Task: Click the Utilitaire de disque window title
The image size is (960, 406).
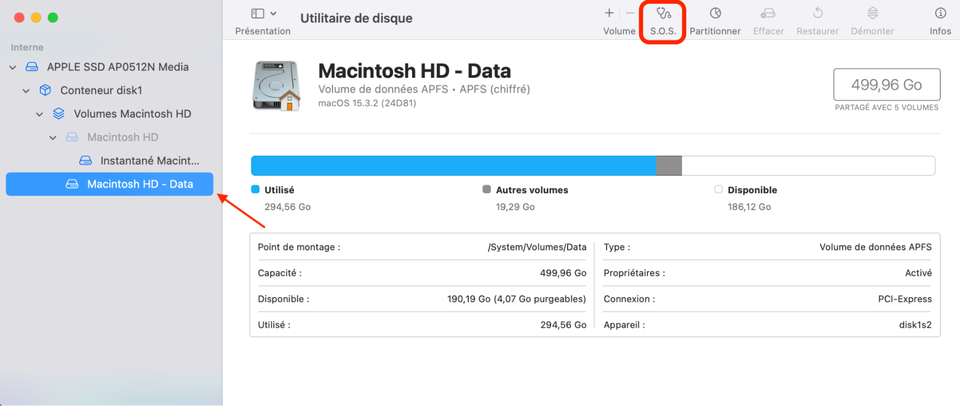Action: pos(356,18)
